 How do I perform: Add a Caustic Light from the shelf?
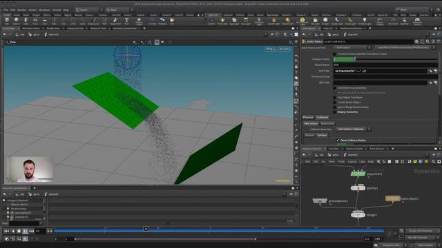click(x=337, y=21)
